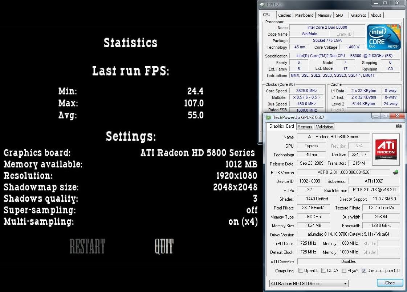407x292 pixels.
Task: Click the Min FPS value 24.4
Action: point(195,91)
